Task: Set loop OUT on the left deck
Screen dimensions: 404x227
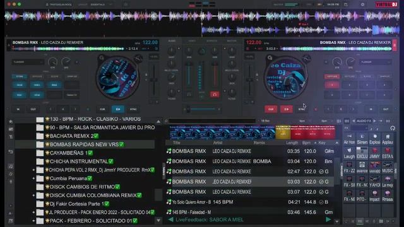Action: (33, 109)
